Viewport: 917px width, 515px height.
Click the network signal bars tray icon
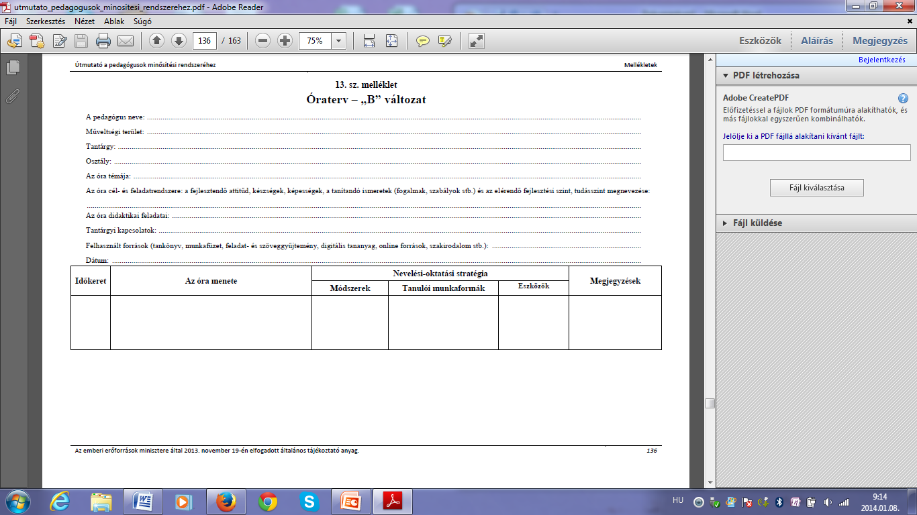(x=844, y=502)
